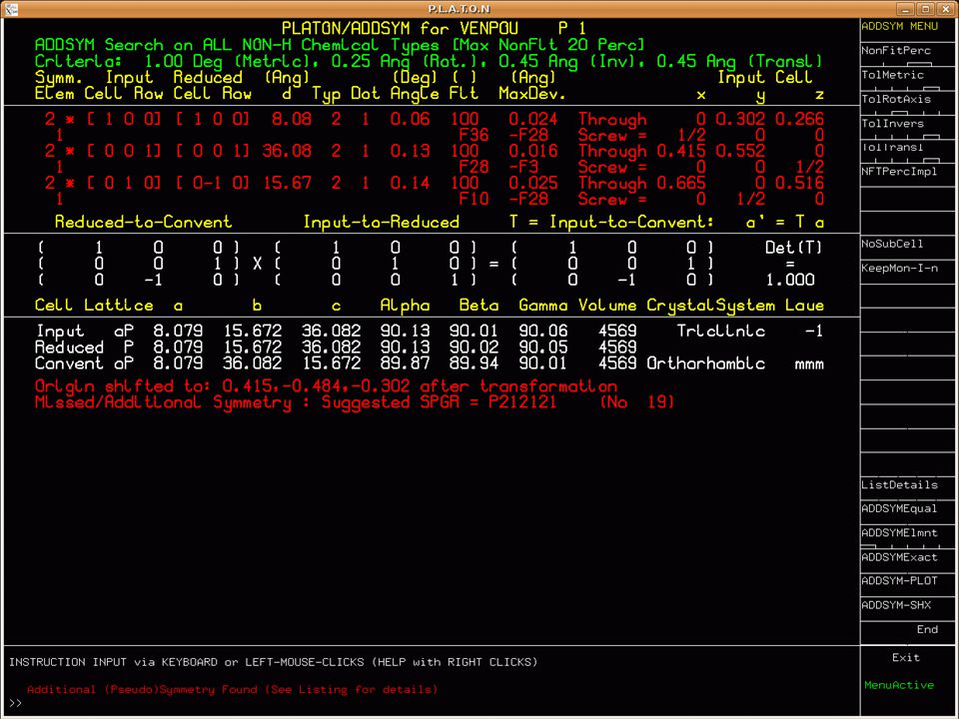Select the NonFitPerc menu option
959x719 pixels.
[x=895, y=51]
